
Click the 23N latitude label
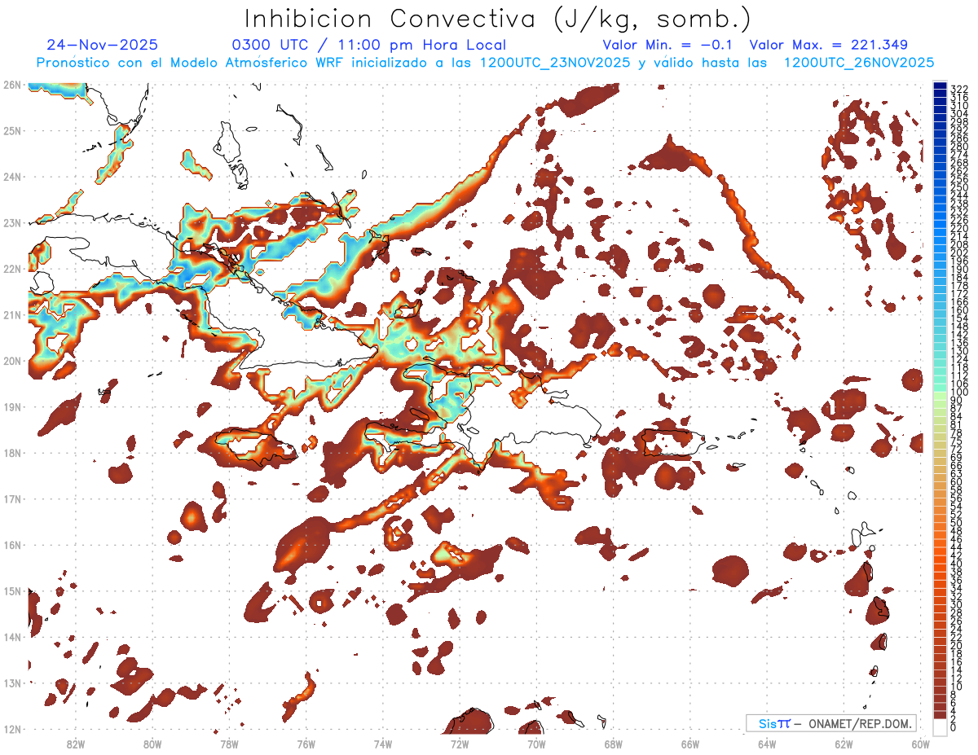pyautogui.click(x=11, y=222)
